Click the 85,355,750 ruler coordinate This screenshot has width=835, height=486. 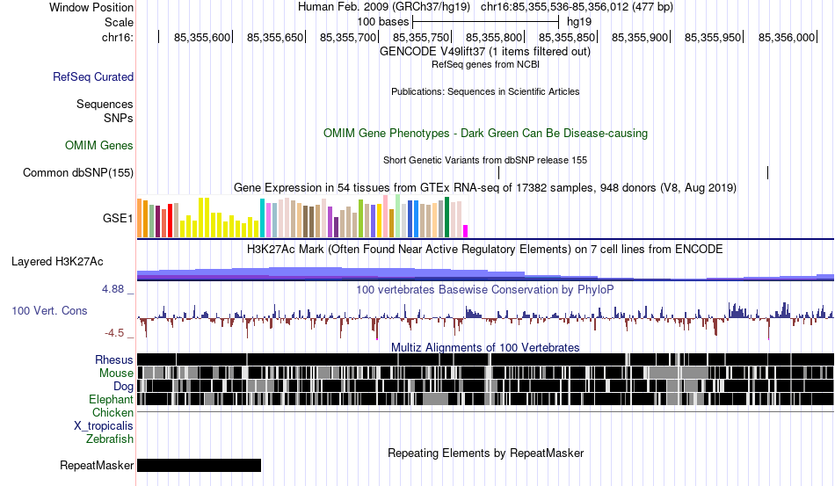(421, 37)
